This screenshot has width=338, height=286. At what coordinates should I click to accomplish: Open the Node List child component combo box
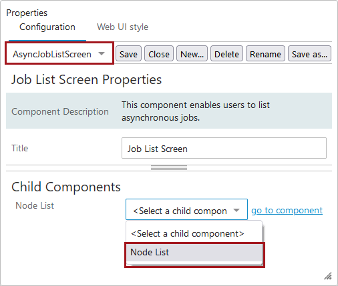tap(186, 209)
